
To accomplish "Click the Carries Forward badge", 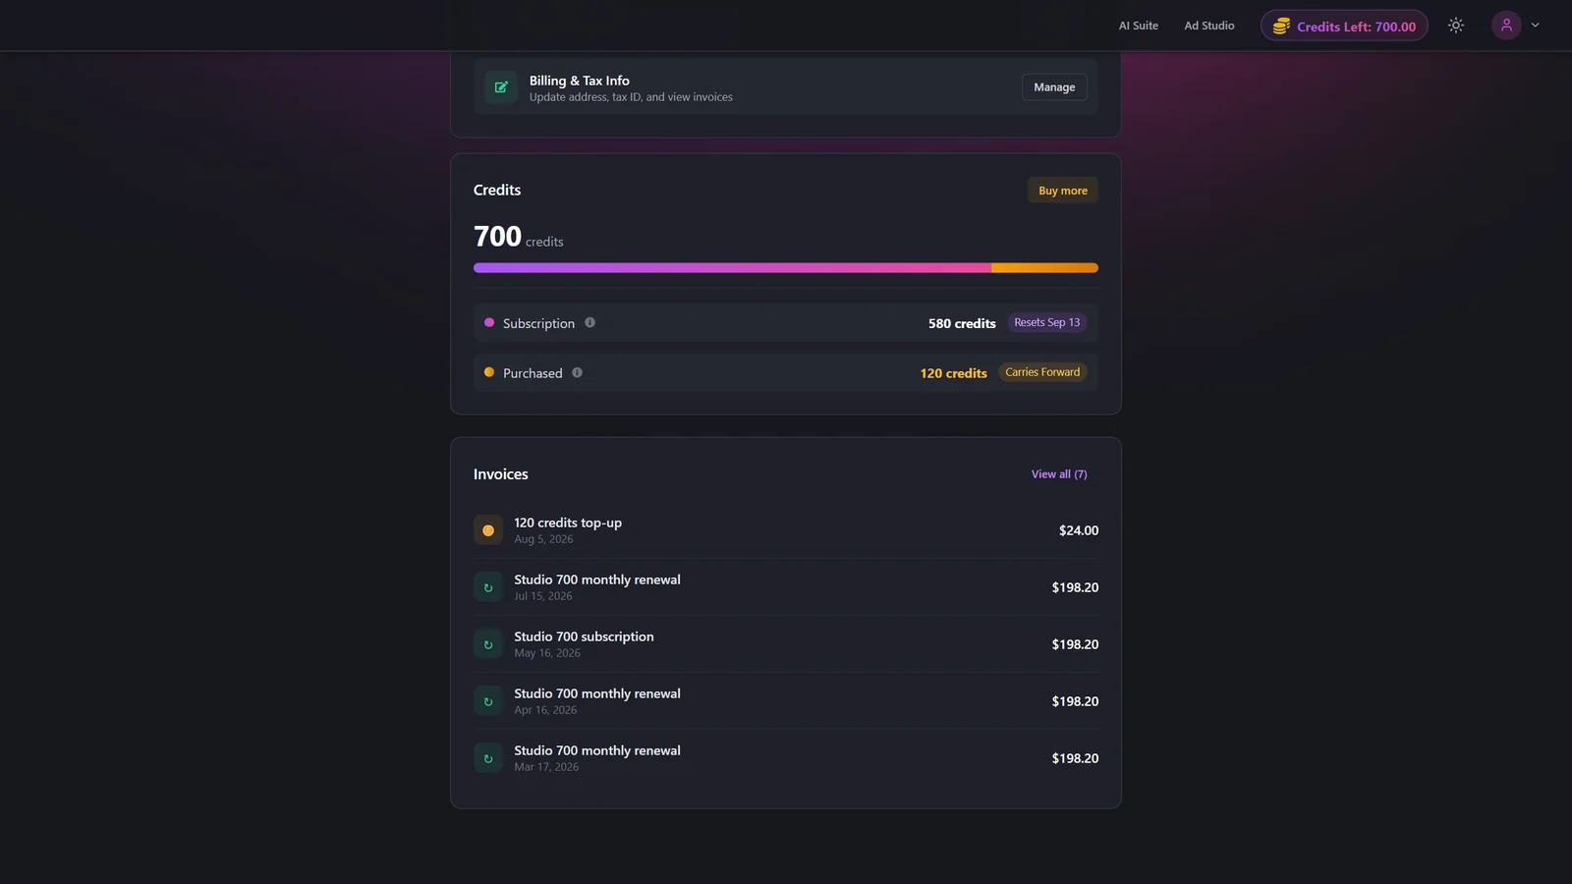I will pyautogui.click(x=1042, y=372).
